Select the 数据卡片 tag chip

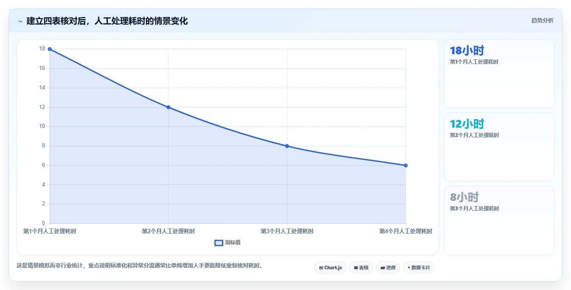click(419, 268)
